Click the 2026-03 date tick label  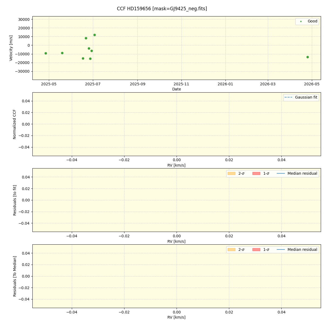pos(268,84)
